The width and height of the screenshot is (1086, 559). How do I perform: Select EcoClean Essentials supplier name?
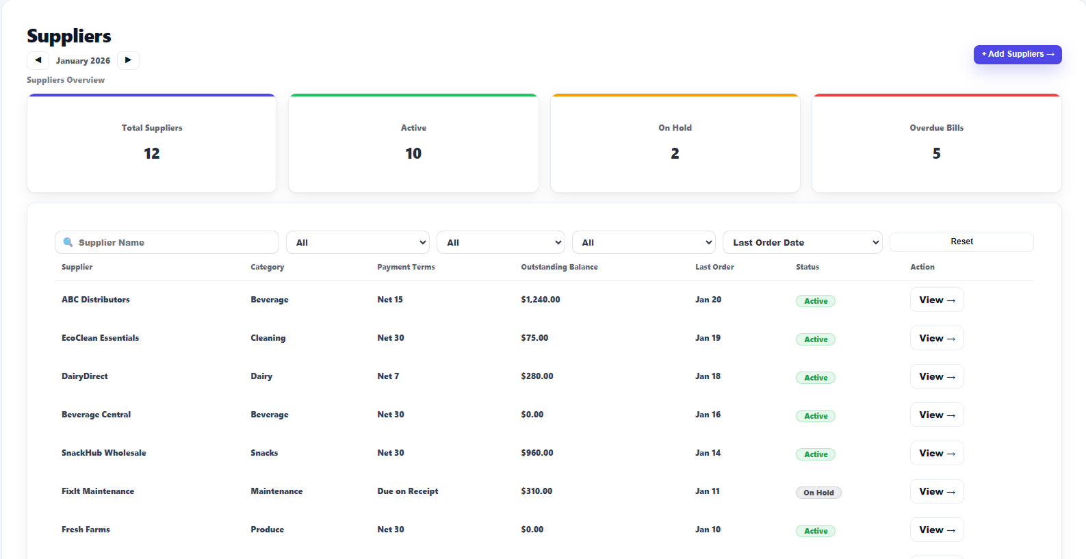coord(100,338)
